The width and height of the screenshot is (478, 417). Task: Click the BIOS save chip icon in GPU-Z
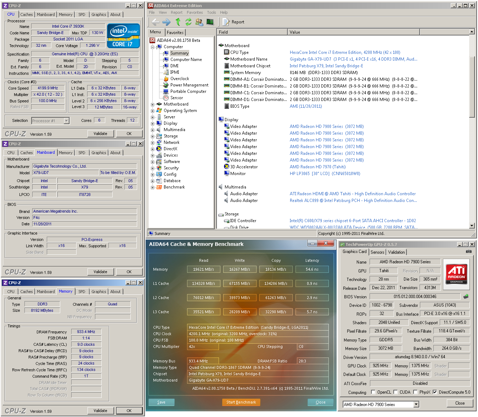tap(466, 296)
